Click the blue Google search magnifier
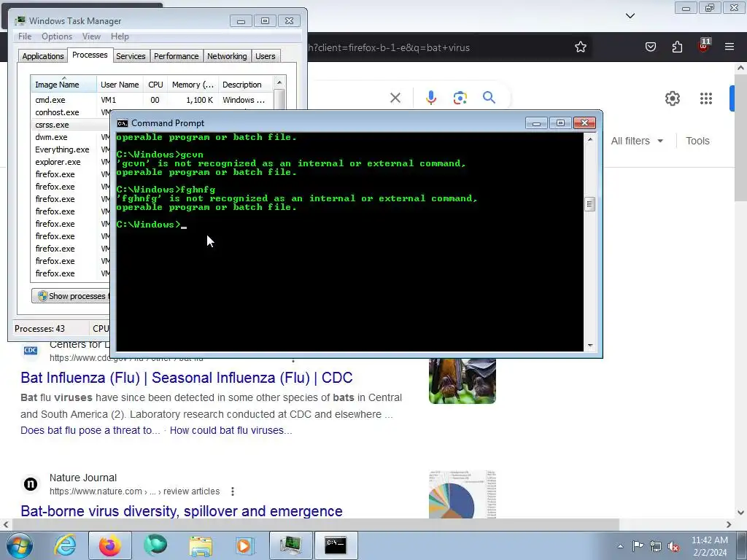Viewport: 747px width, 560px height. tap(489, 98)
